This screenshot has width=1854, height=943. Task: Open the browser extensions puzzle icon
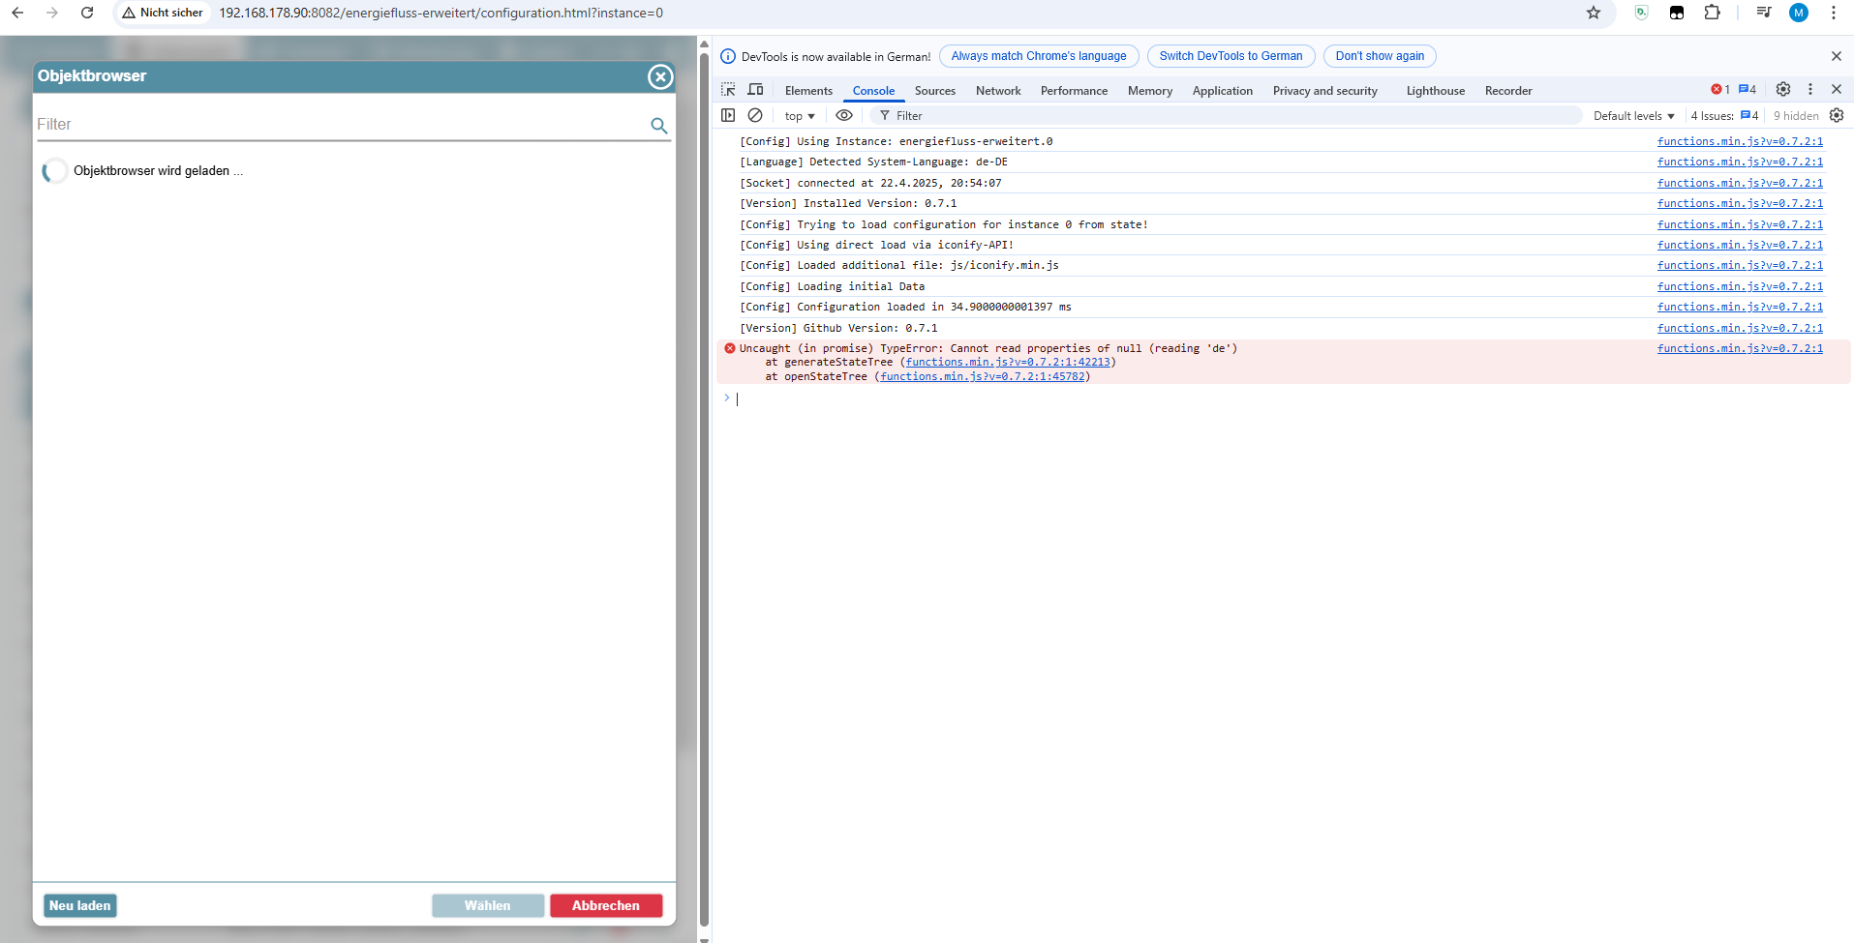pos(1713,13)
